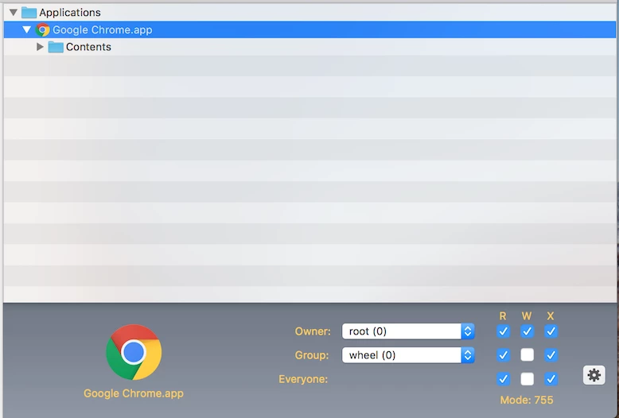
Task: Toggle Owner execute permission checkbox
Action: (x=551, y=331)
